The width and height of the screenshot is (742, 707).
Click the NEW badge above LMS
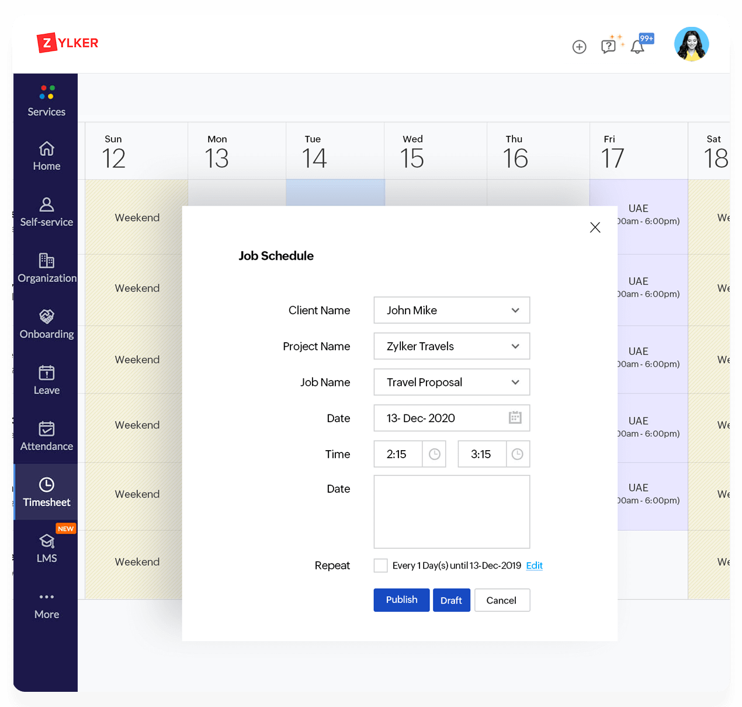click(65, 528)
